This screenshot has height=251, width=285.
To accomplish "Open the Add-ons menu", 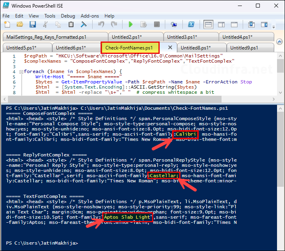I will pyautogui.click(x=90, y=16).
